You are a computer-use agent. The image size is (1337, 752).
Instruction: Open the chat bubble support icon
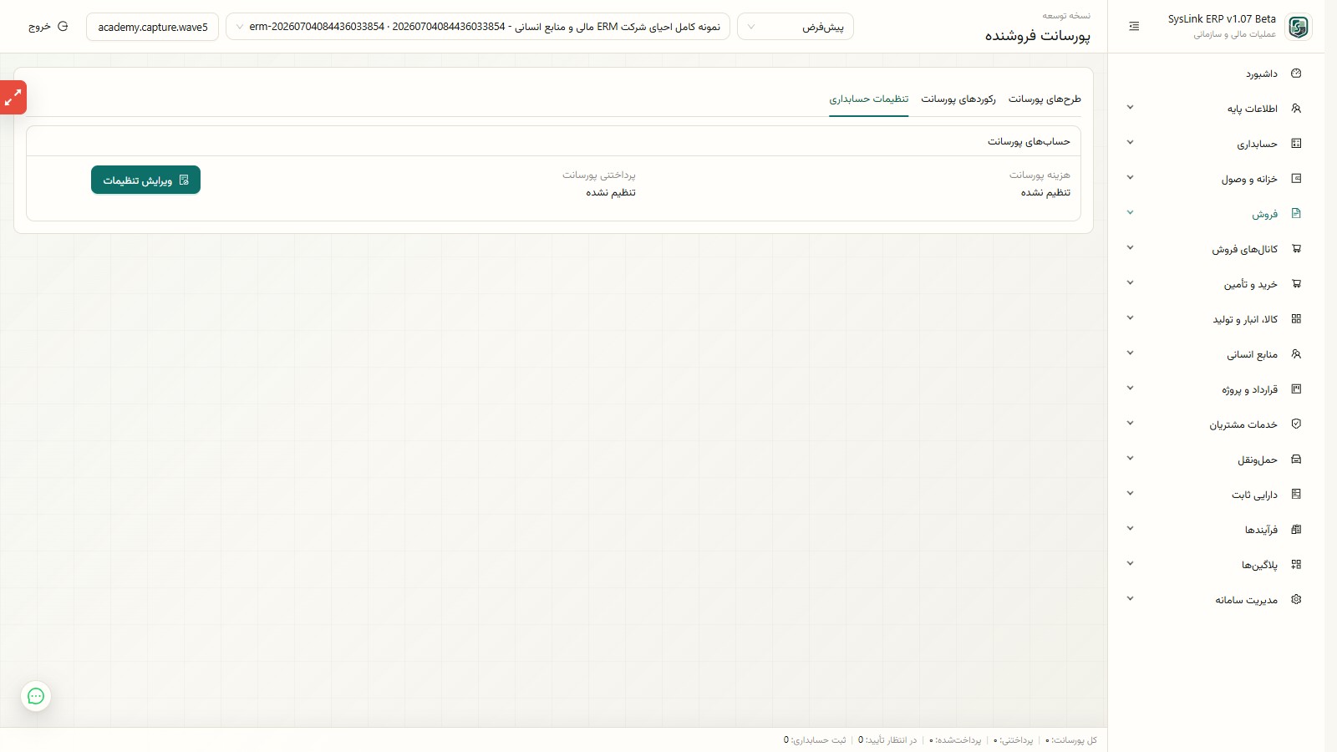click(x=36, y=696)
